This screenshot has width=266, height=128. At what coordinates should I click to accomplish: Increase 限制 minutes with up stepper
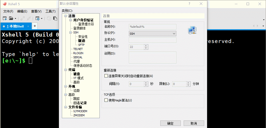pos(188,83)
